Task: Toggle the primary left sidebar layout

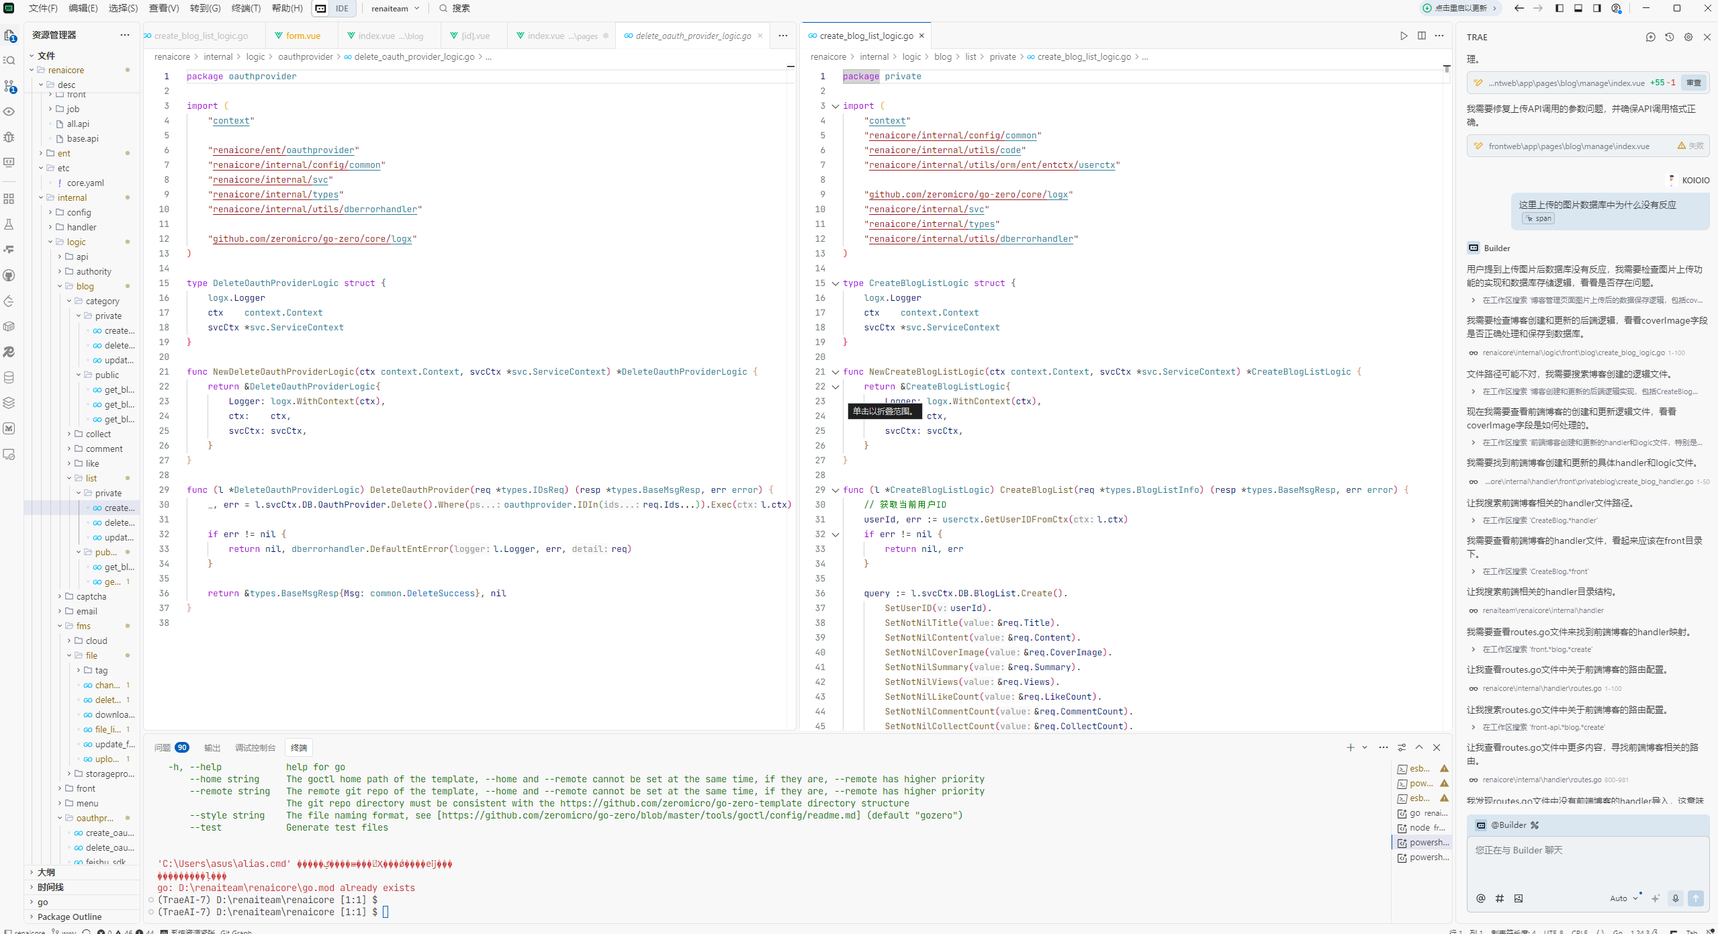Action: [x=1559, y=8]
